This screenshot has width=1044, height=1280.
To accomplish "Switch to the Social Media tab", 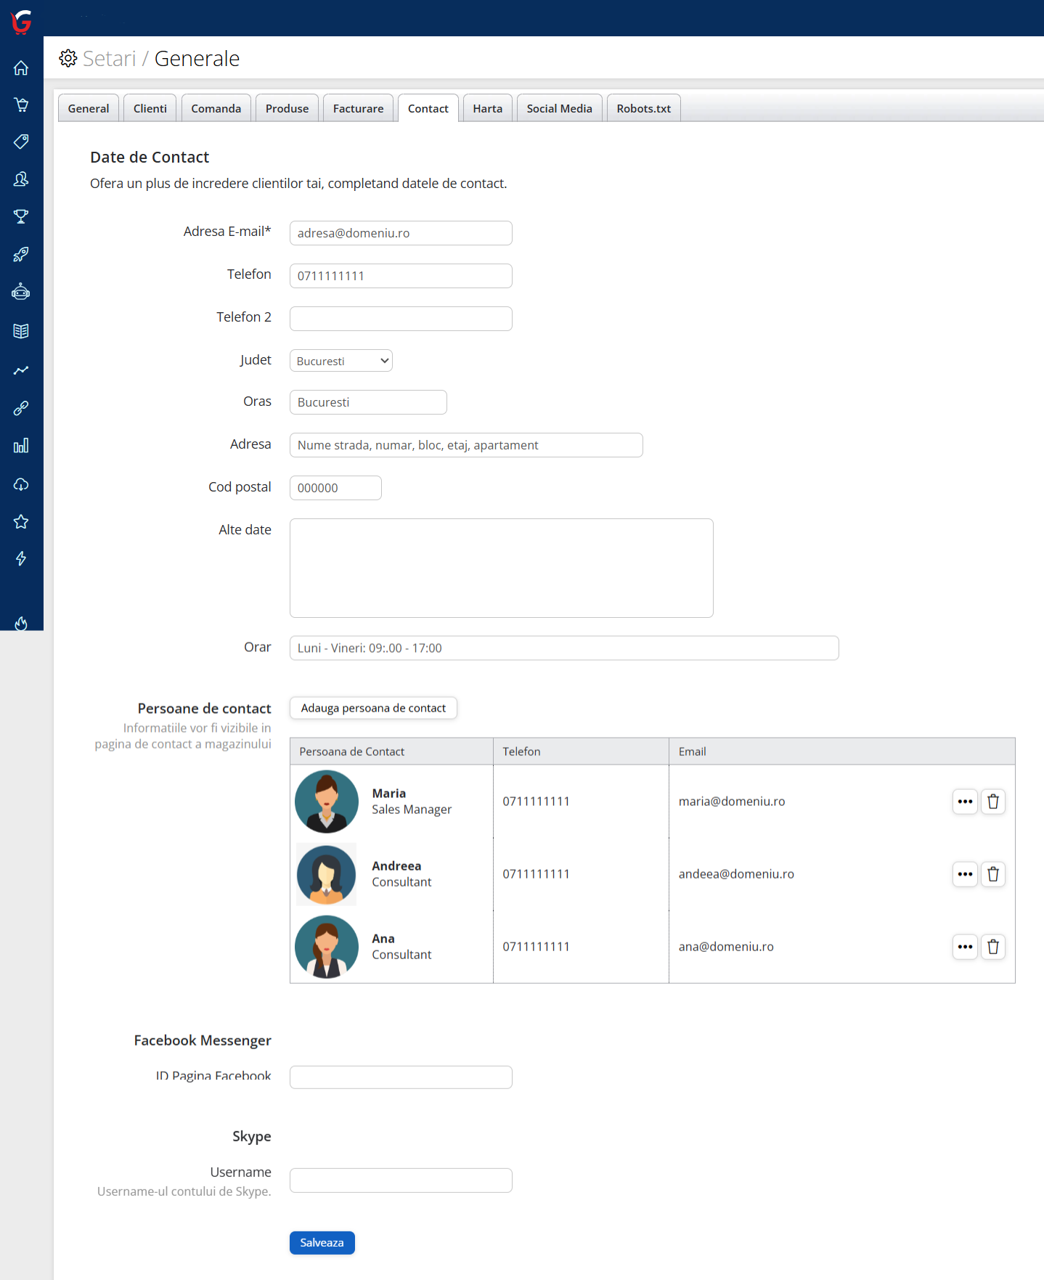I will 559,108.
